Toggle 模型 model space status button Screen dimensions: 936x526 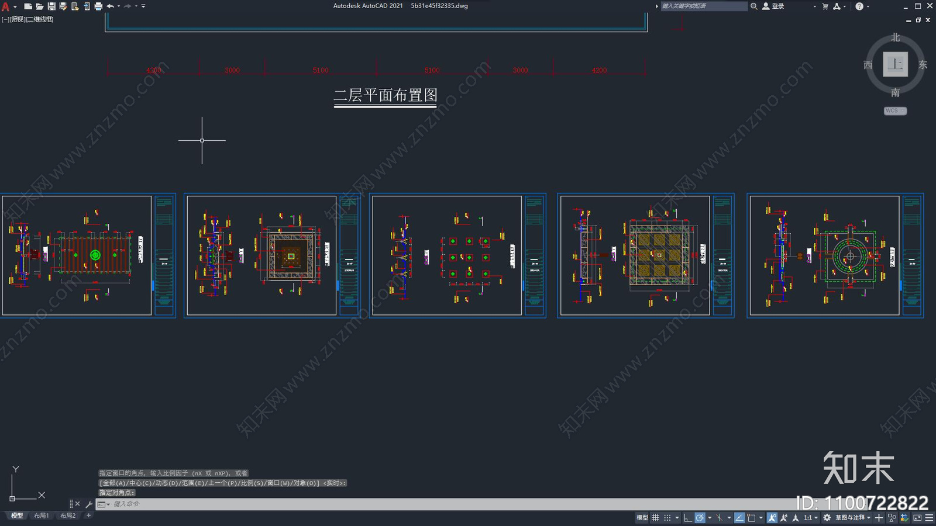[642, 517]
